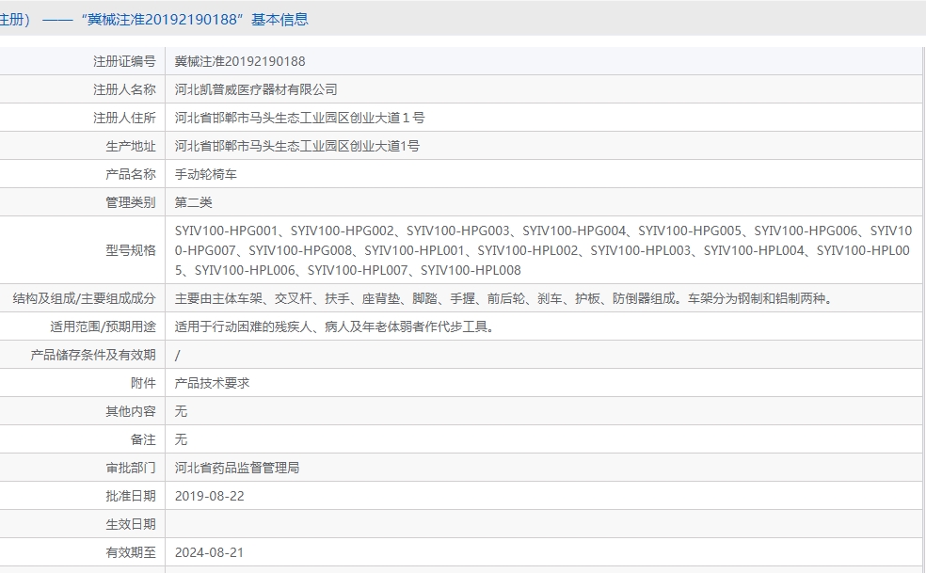Image resolution: width=926 pixels, height=573 pixels.
Task: Click the authority name 河北省药品监督管理局
Action: click(237, 469)
